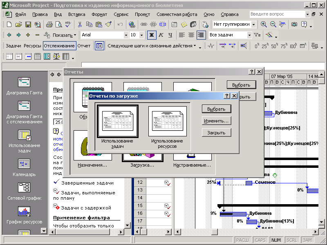This screenshot has height=245, width=327.
Task: Open the Файл menu
Action: coord(20,14)
